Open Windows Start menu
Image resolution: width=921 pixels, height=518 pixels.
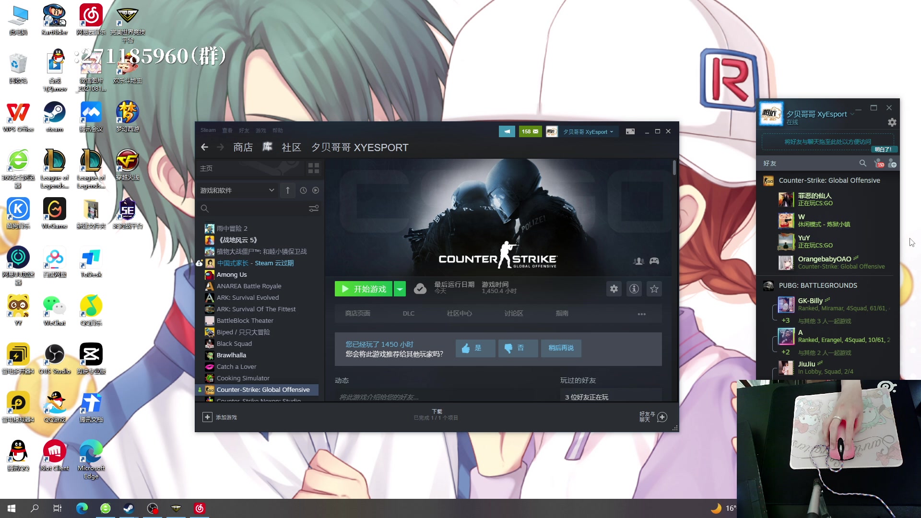(x=12, y=508)
